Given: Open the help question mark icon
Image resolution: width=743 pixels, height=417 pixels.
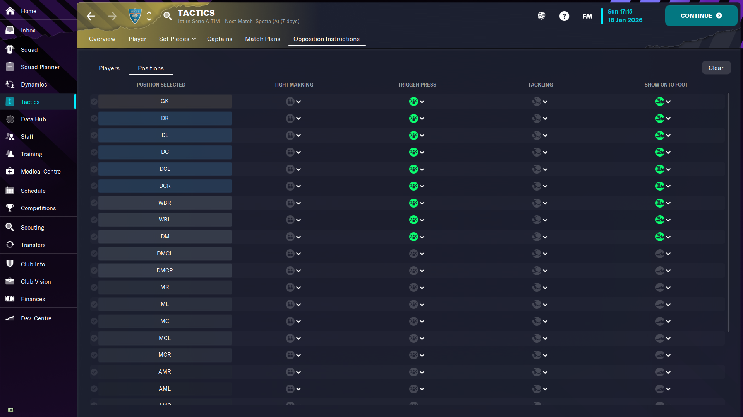Looking at the screenshot, I should pyautogui.click(x=564, y=16).
